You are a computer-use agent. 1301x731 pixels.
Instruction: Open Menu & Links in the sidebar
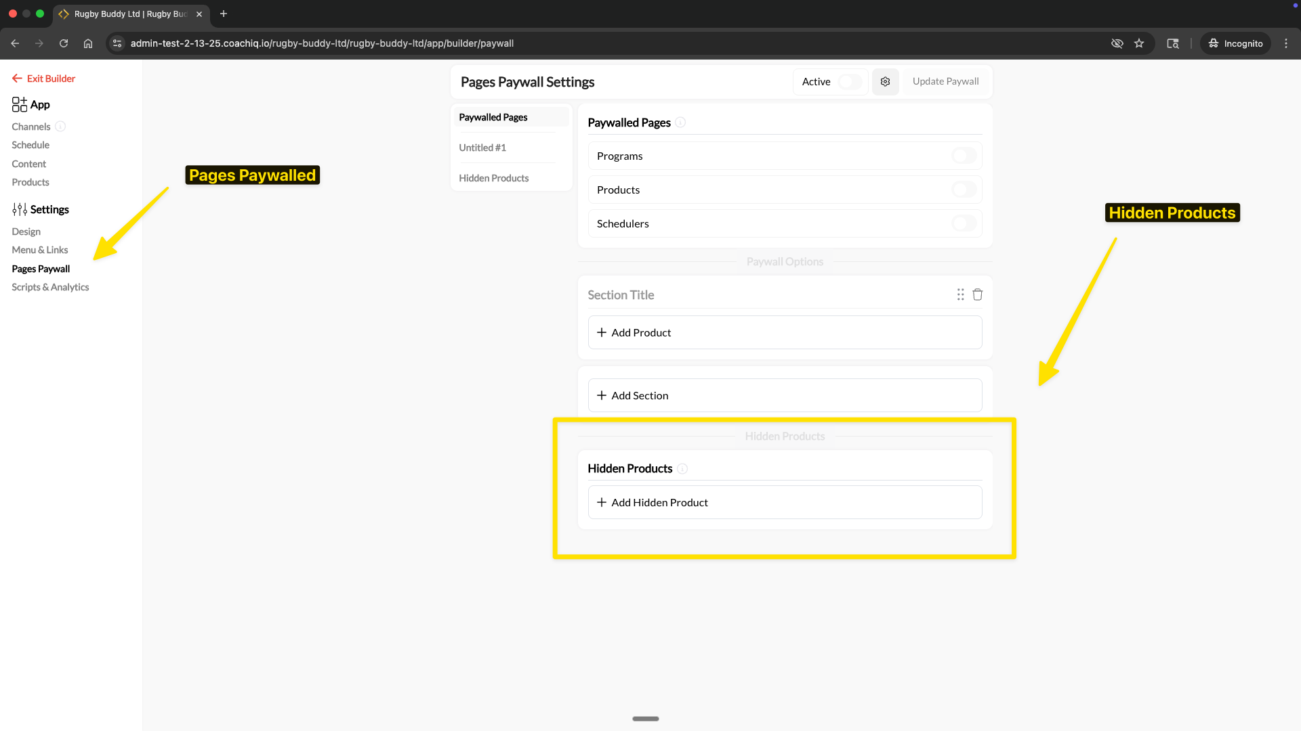point(40,250)
